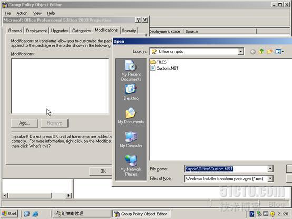Expand the Files of type dropdown

270,178
